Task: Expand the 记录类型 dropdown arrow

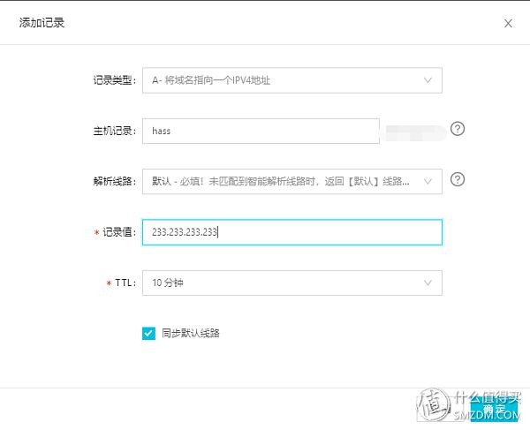Action: tap(428, 80)
